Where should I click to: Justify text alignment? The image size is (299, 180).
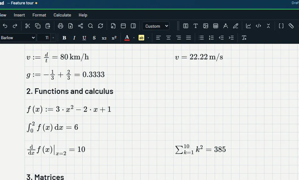point(189,38)
